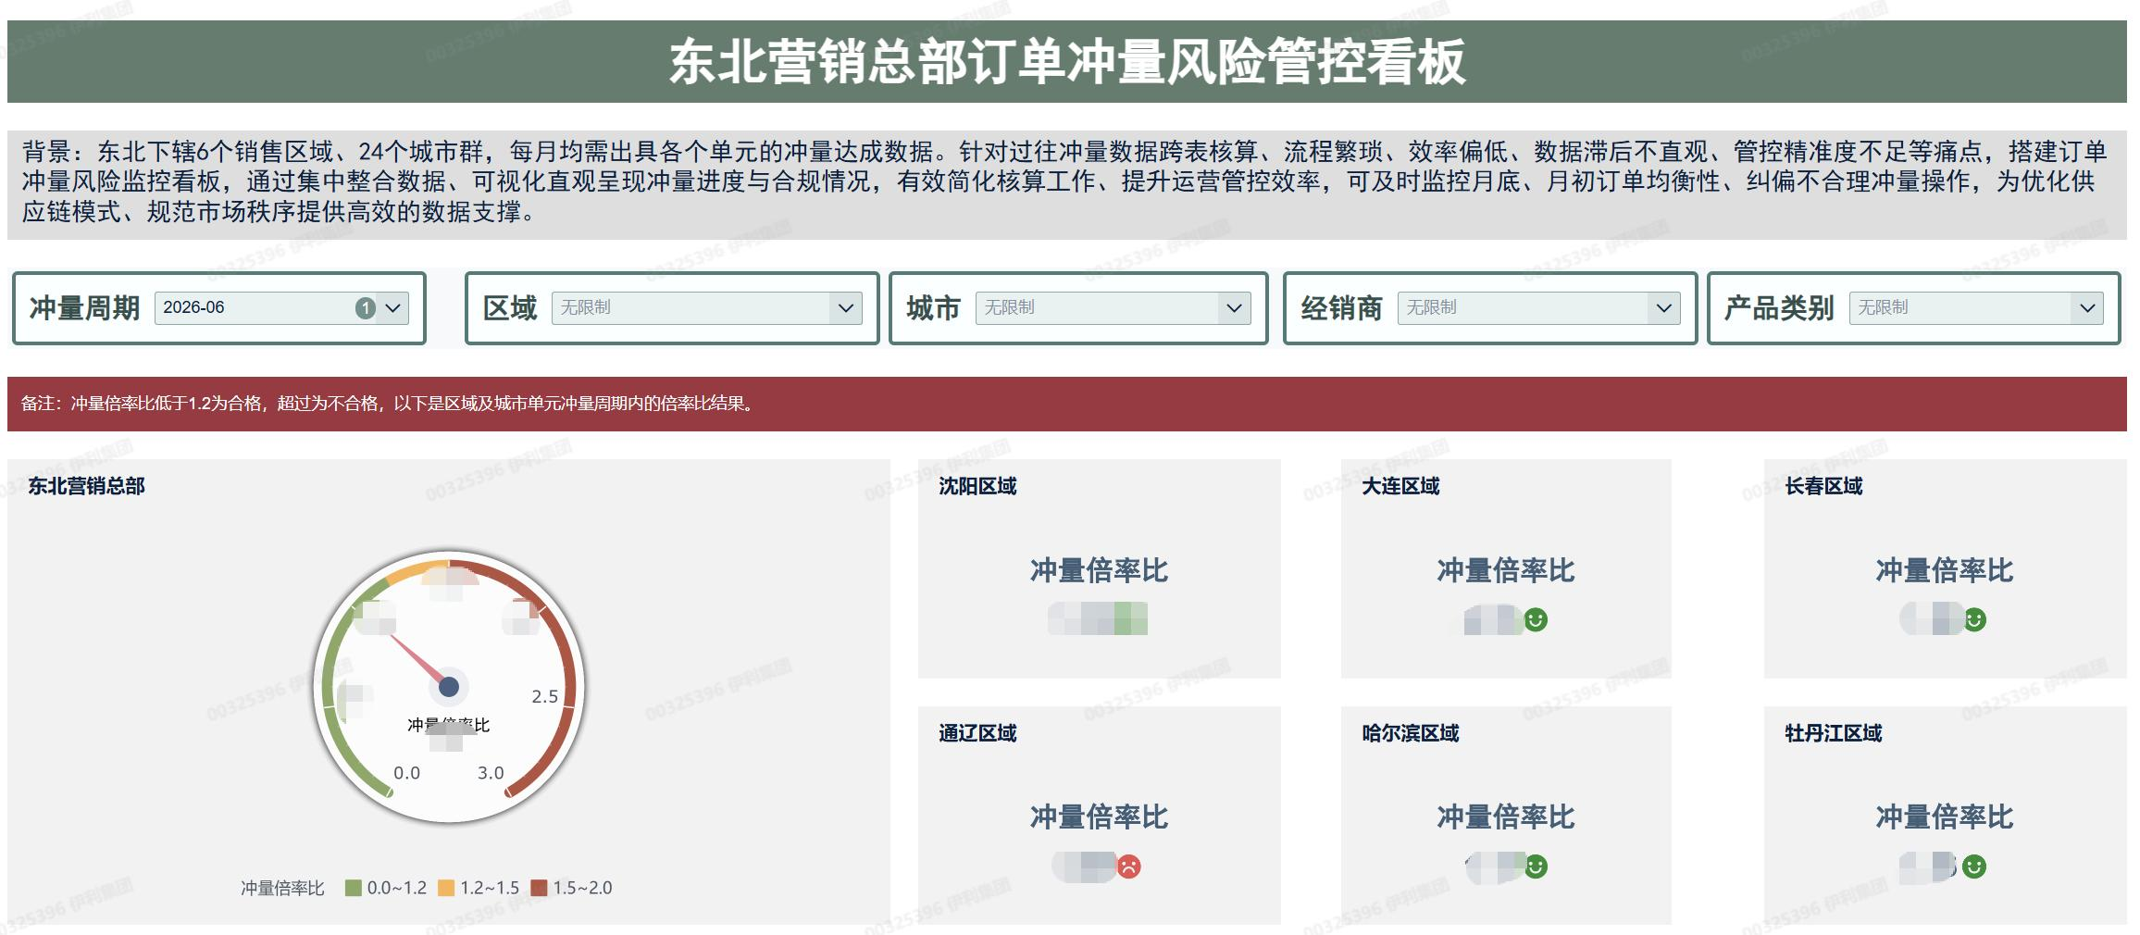Click the 通辽区域 card title

coord(977,733)
